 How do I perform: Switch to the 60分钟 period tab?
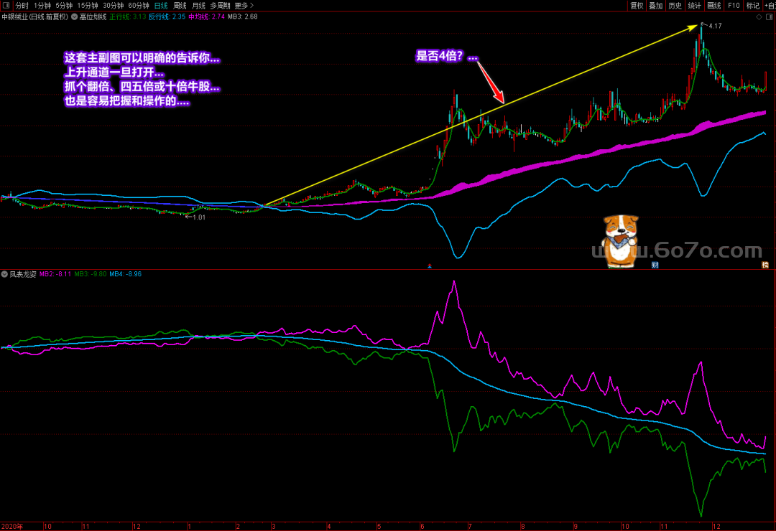139,6
